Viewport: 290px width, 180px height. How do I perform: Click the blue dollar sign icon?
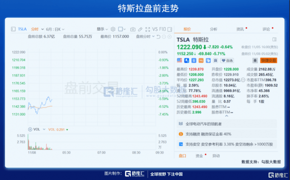(x=194, y=60)
